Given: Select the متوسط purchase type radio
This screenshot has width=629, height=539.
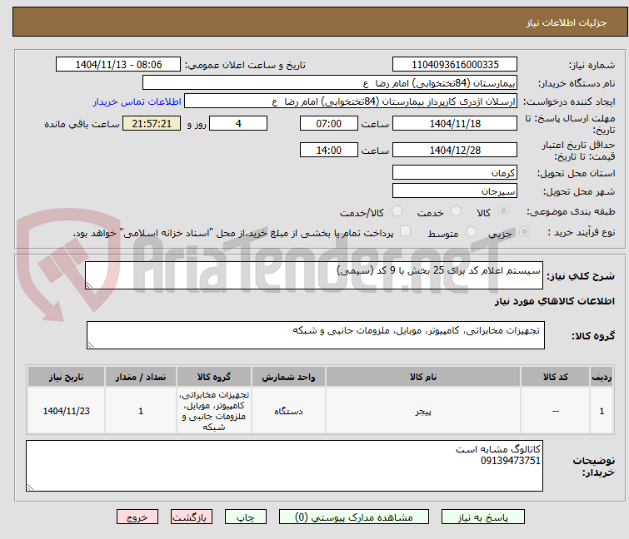Looking at the screenshot, I should (x=471, y=232).
